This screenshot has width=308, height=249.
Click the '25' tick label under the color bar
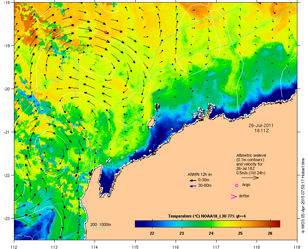click(240, 233)
